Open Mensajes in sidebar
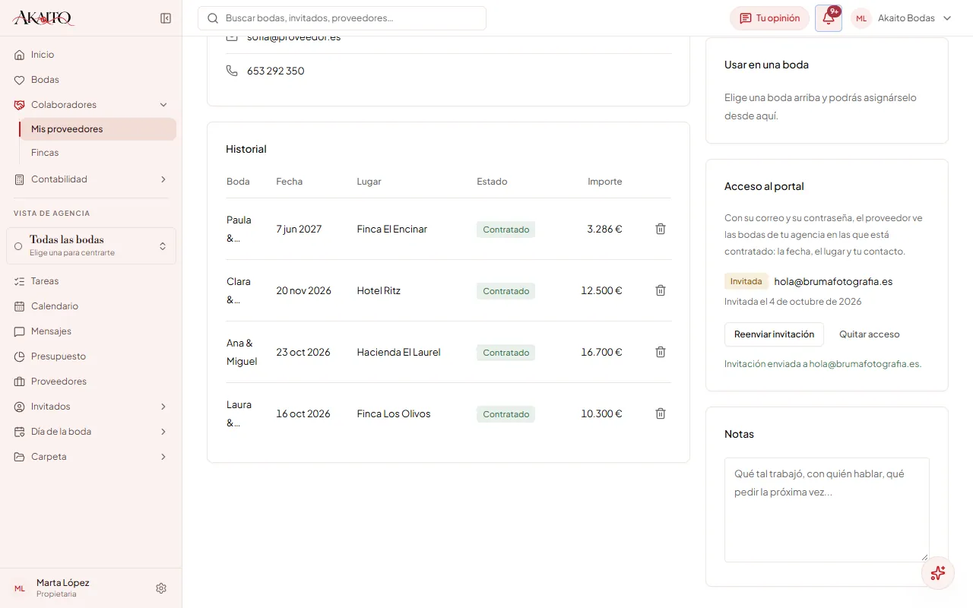The image size is (973, 608). point(91,331)
